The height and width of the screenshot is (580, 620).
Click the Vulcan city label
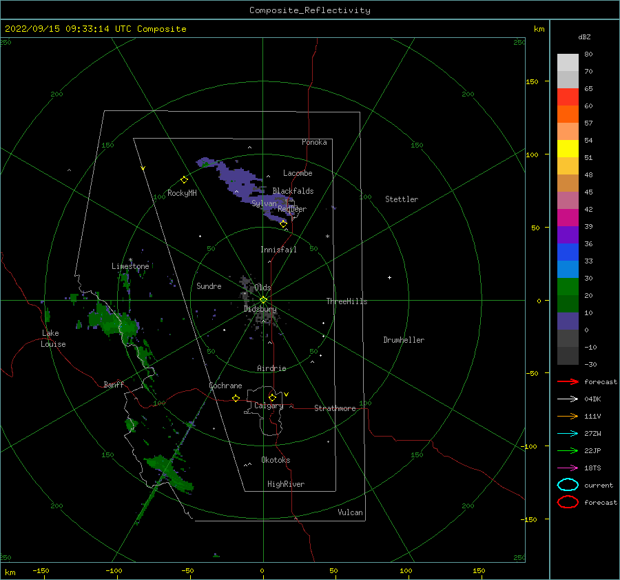351,512
